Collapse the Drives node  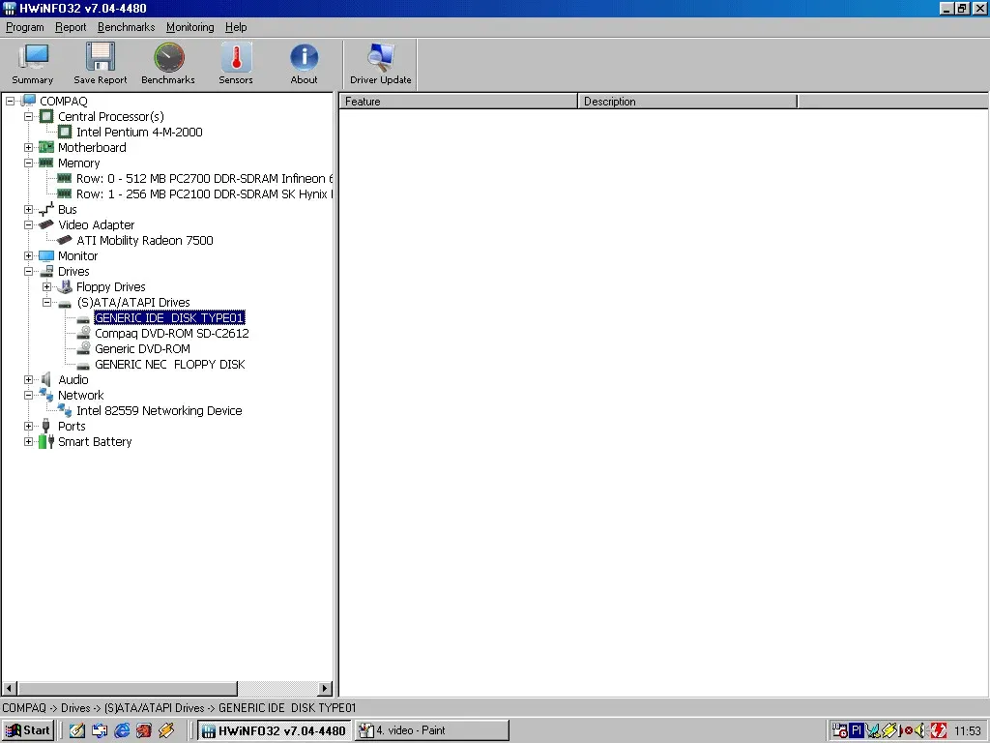point(28,271)
